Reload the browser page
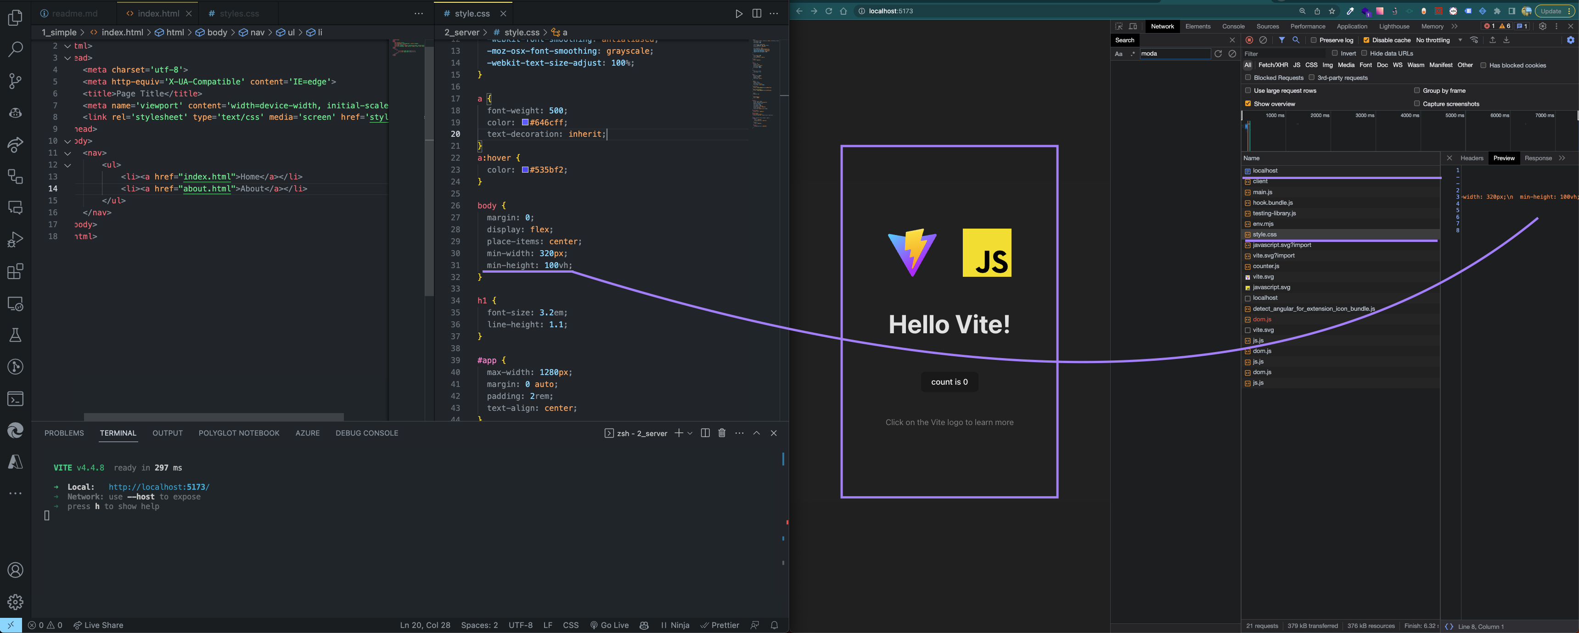Viewport: 1579px width, 633px height. (x=828, y=11)
